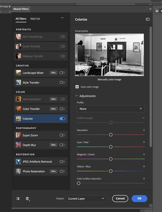
Task: Click the Color artifact reduction slider handle
Action: coord(79,183)
